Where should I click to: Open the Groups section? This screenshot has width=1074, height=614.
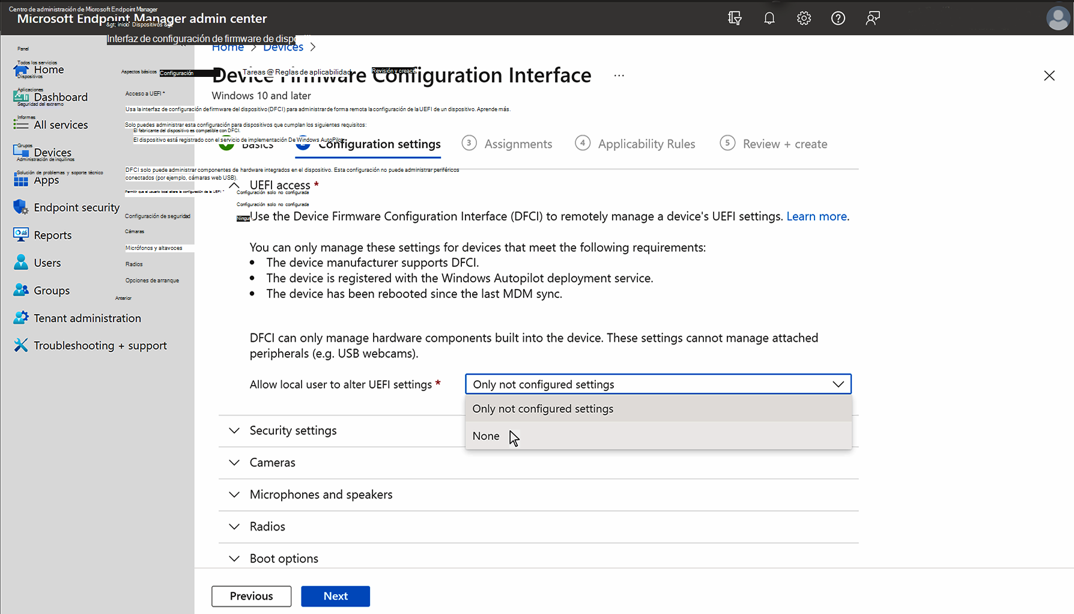click(x=50, y=290)
